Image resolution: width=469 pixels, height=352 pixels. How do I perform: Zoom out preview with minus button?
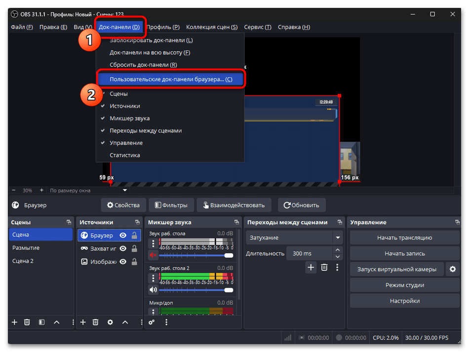(13, 190)
